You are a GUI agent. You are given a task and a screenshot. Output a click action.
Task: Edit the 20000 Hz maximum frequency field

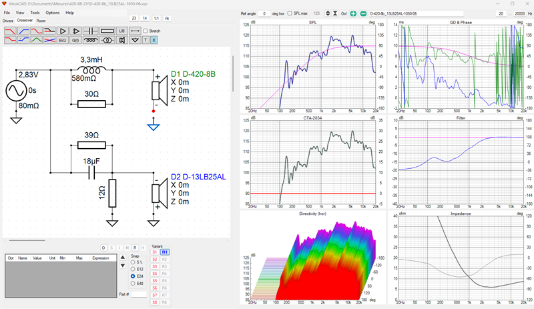(520, 13)
